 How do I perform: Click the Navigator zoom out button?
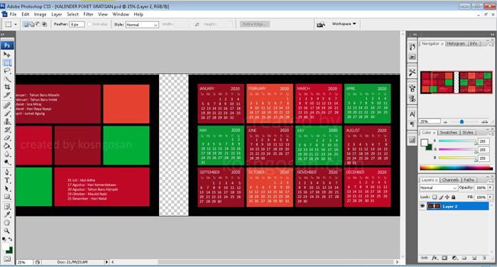(x=446, y=121)
